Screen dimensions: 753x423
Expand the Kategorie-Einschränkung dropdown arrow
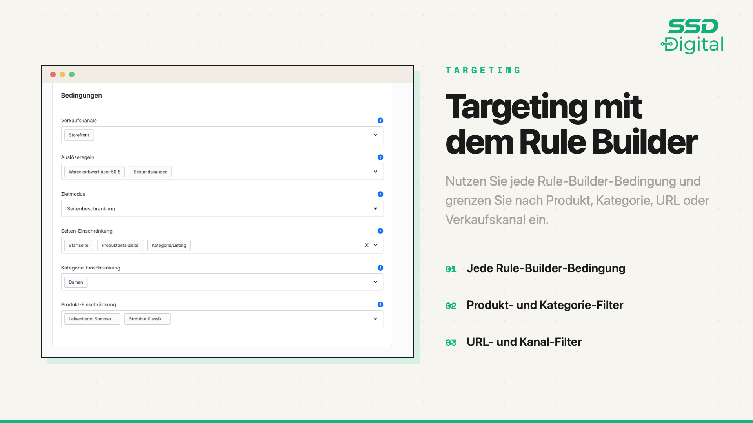pos(375,282)
